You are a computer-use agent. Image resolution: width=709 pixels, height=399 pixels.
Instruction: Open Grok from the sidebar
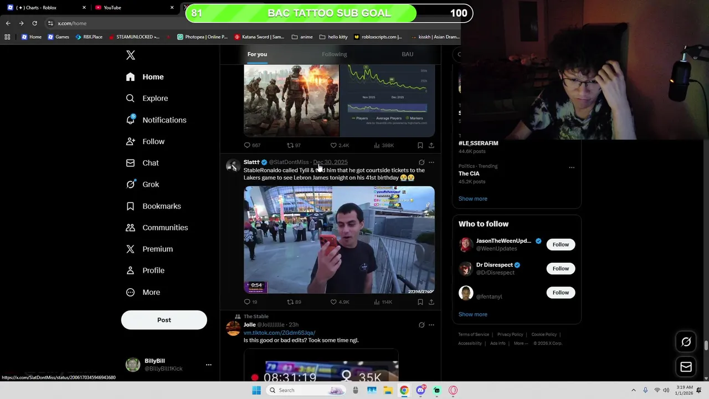pos(142,185)
